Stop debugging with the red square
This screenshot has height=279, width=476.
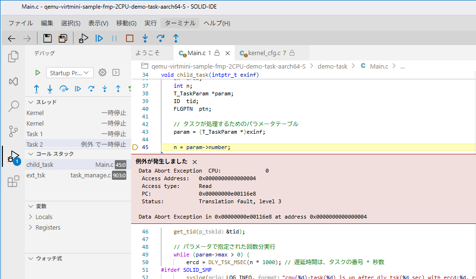point(130,38)
